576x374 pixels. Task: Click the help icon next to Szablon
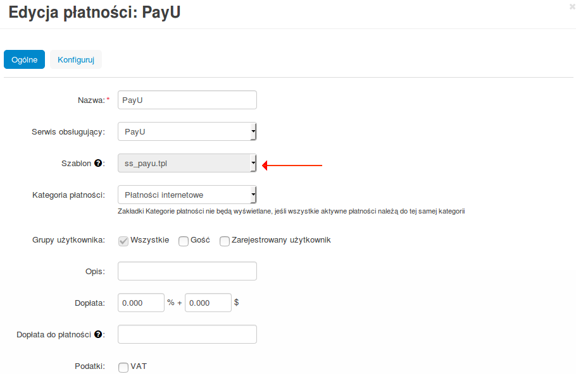[x=97, y=163]
